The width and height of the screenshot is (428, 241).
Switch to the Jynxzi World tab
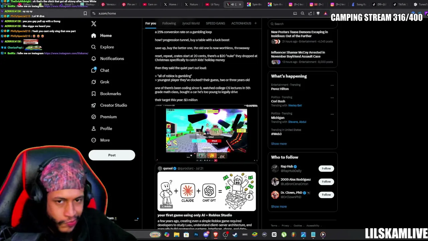[x=191, y=23]
